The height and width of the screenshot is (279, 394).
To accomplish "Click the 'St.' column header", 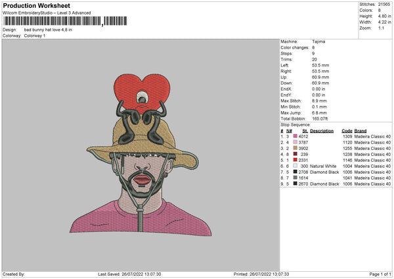I will point(305,131).
